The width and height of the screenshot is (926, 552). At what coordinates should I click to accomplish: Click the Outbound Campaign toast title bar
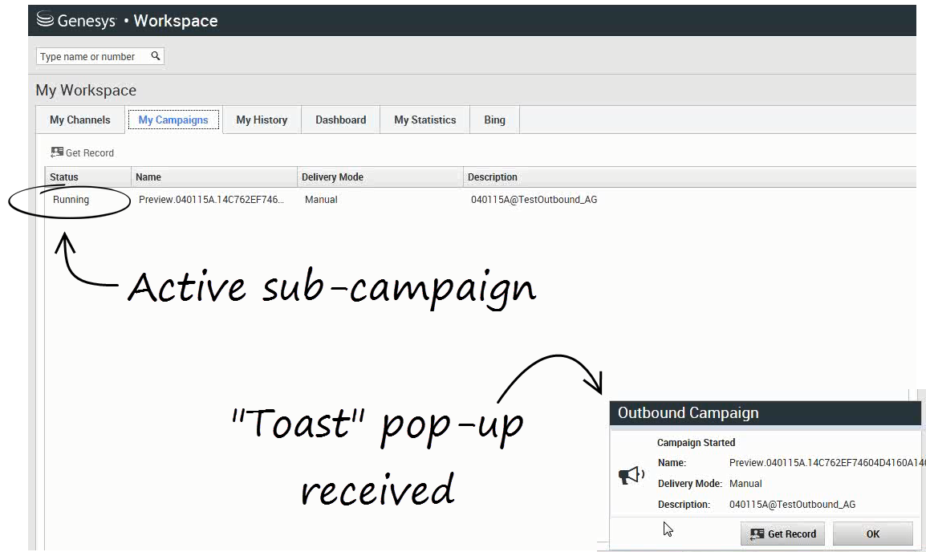tap(762, 413)
